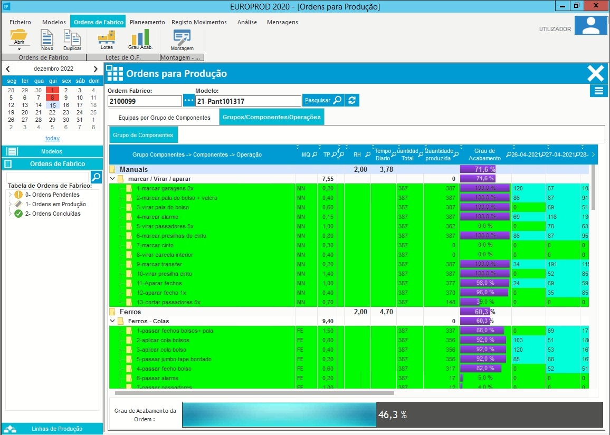Click the Grau de Acabamento da Ordem progress bar
Screen dimensions: 610x435
[x=393, y=415]
